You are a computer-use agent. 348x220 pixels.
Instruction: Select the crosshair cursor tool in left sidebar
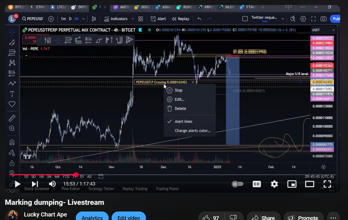pos(12,32)
